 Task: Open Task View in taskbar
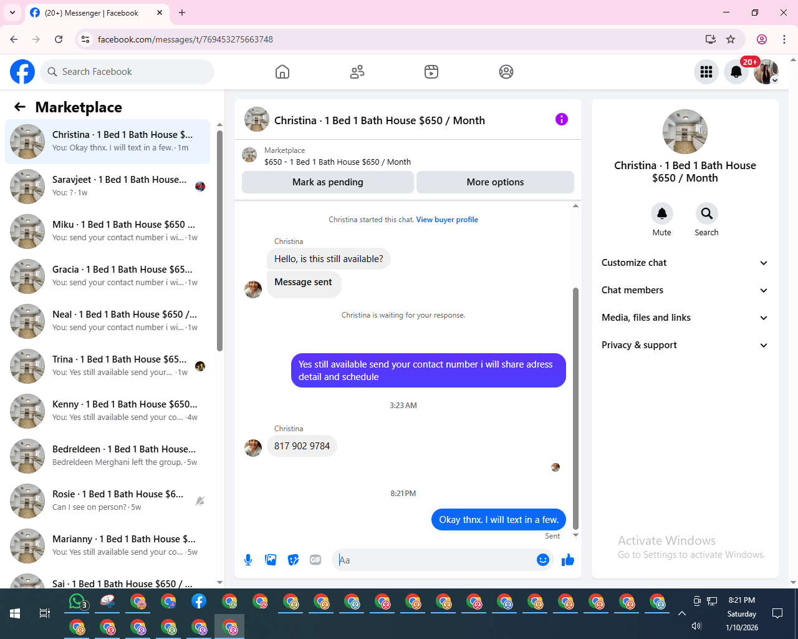[x=44, y=613]
